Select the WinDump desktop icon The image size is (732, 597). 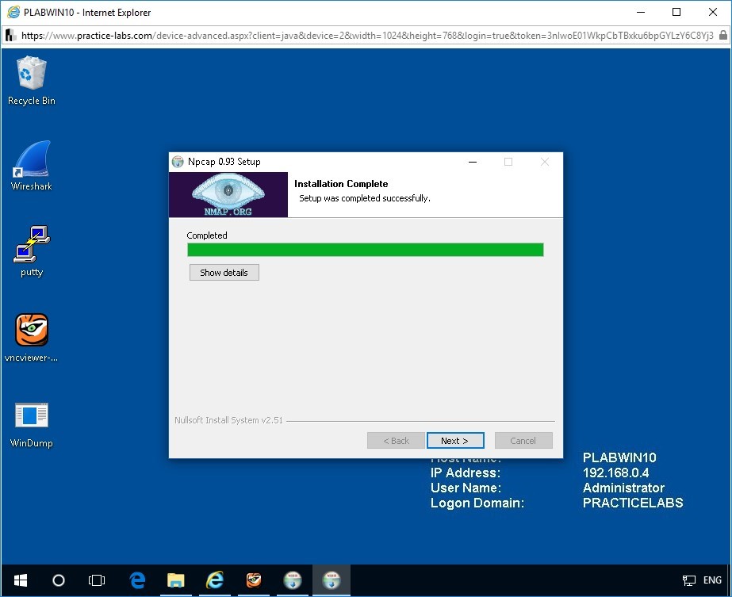pyautogui.click(x=31, y=424)
